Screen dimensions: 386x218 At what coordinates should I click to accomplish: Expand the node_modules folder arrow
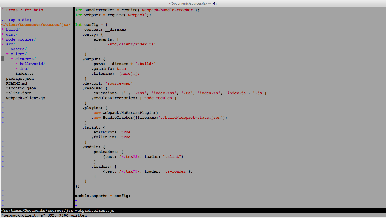(3, 39)
